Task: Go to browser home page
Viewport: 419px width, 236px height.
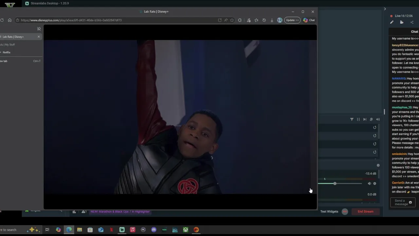Action: click(10, 20)
